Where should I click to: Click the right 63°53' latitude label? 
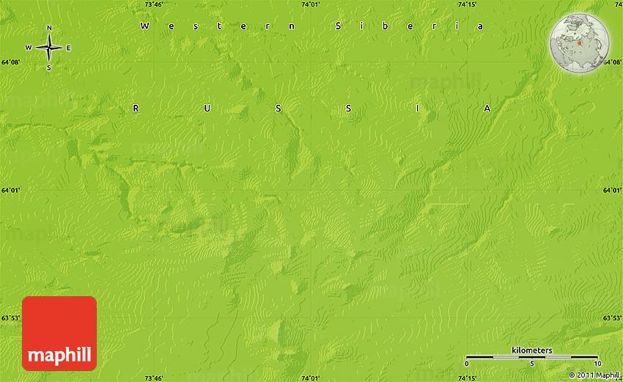click(612, 318)
